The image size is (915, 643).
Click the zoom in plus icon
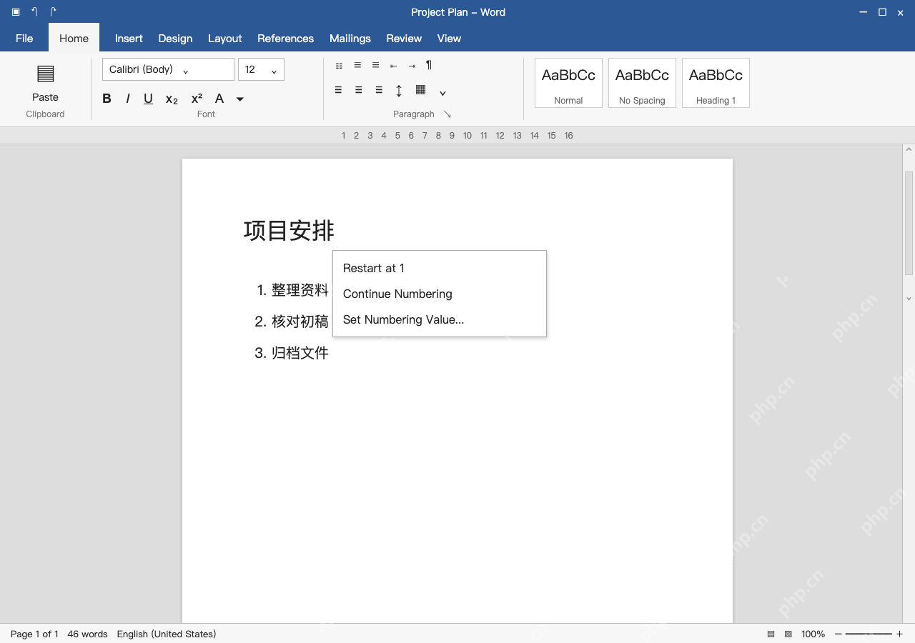(x=899, y=634)
